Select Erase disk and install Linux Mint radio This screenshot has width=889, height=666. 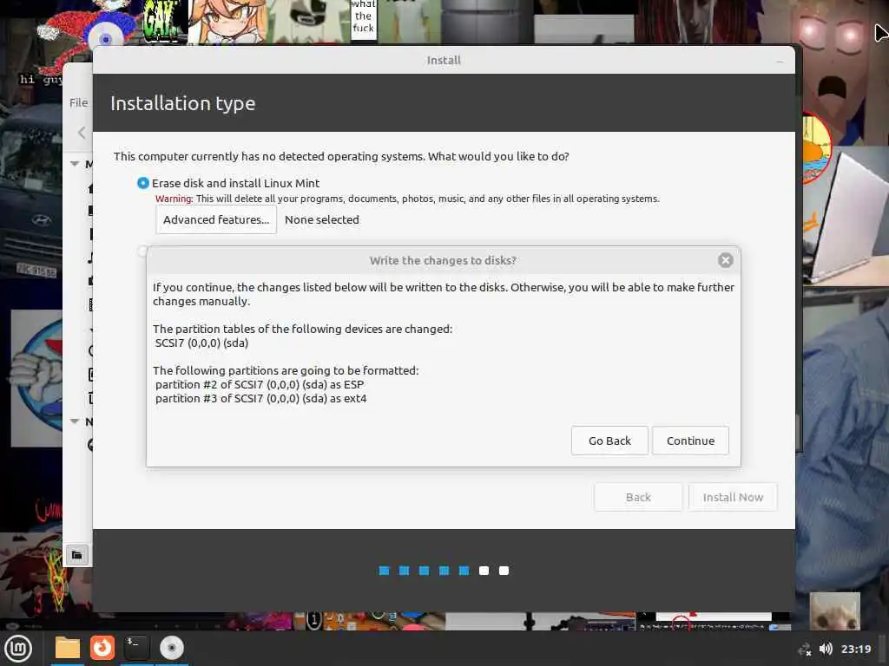(x=143, y=183)
